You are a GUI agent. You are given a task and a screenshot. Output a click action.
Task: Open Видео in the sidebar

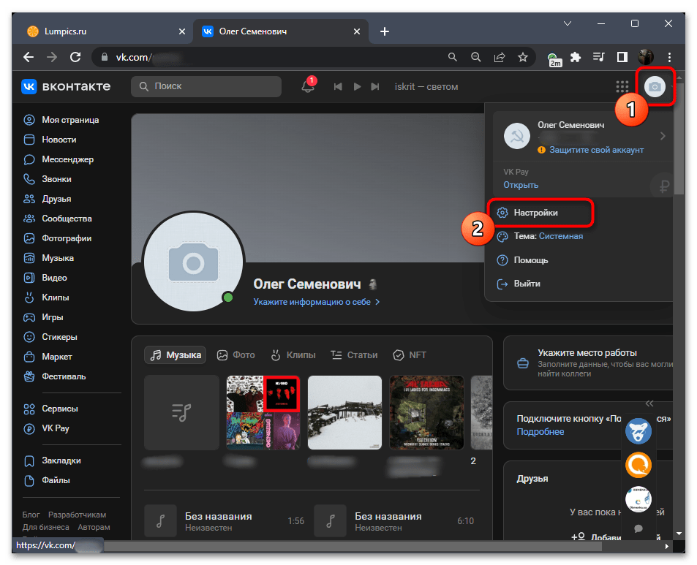click(x=45, y=278)
